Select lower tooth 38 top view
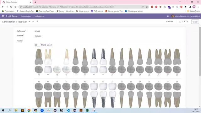The width and height of the screenshot is (201, 113). point(177,87)
